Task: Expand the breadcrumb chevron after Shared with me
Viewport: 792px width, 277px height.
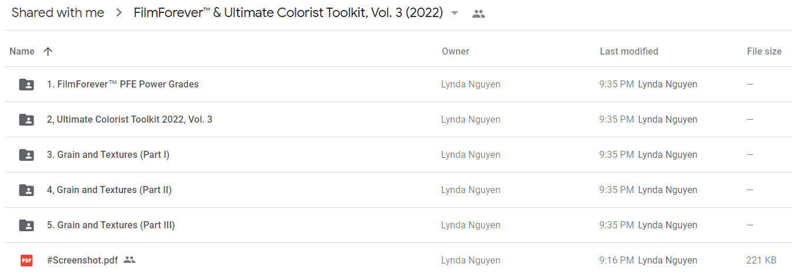Action: tap(119, 13)
